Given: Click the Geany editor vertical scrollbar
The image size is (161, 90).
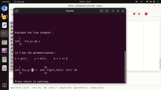Looking at the screenshot, I should pos(160,63).
